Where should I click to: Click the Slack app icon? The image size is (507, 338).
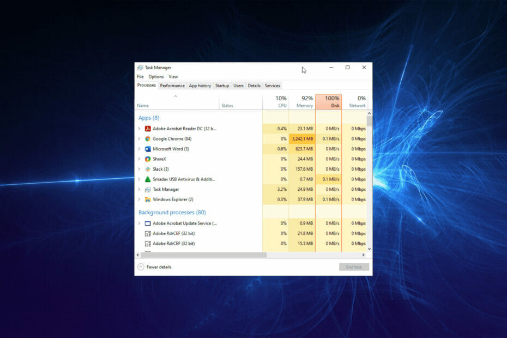[x=148, y=169]
